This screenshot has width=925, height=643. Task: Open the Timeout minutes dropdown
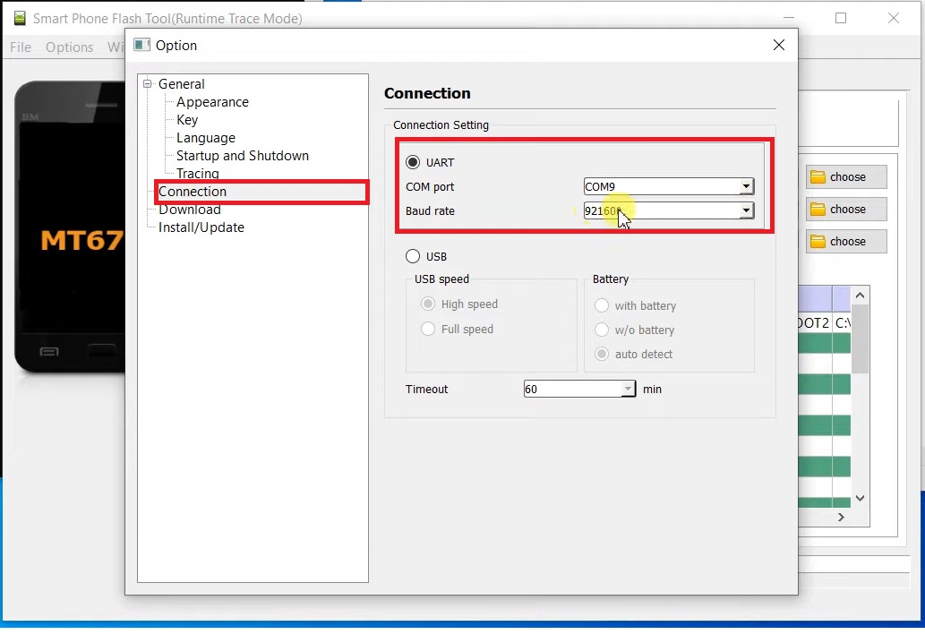pos(627,390)
